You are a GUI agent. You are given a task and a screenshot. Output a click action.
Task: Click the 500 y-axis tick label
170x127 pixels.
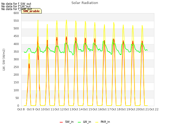(x=16, y=29)
